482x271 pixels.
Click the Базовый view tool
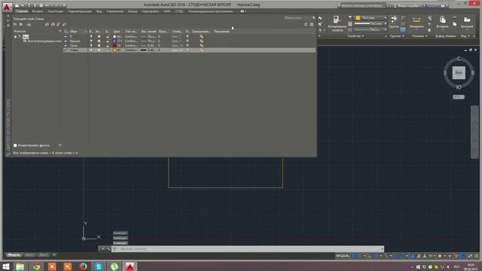(467, 22)
